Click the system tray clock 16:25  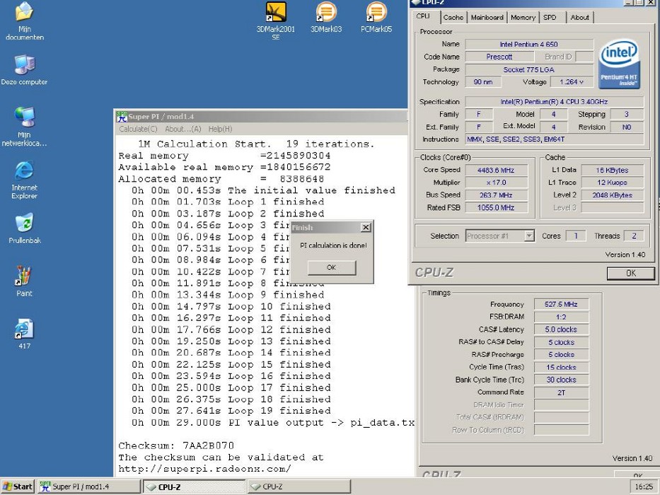(x=644, y=487)
